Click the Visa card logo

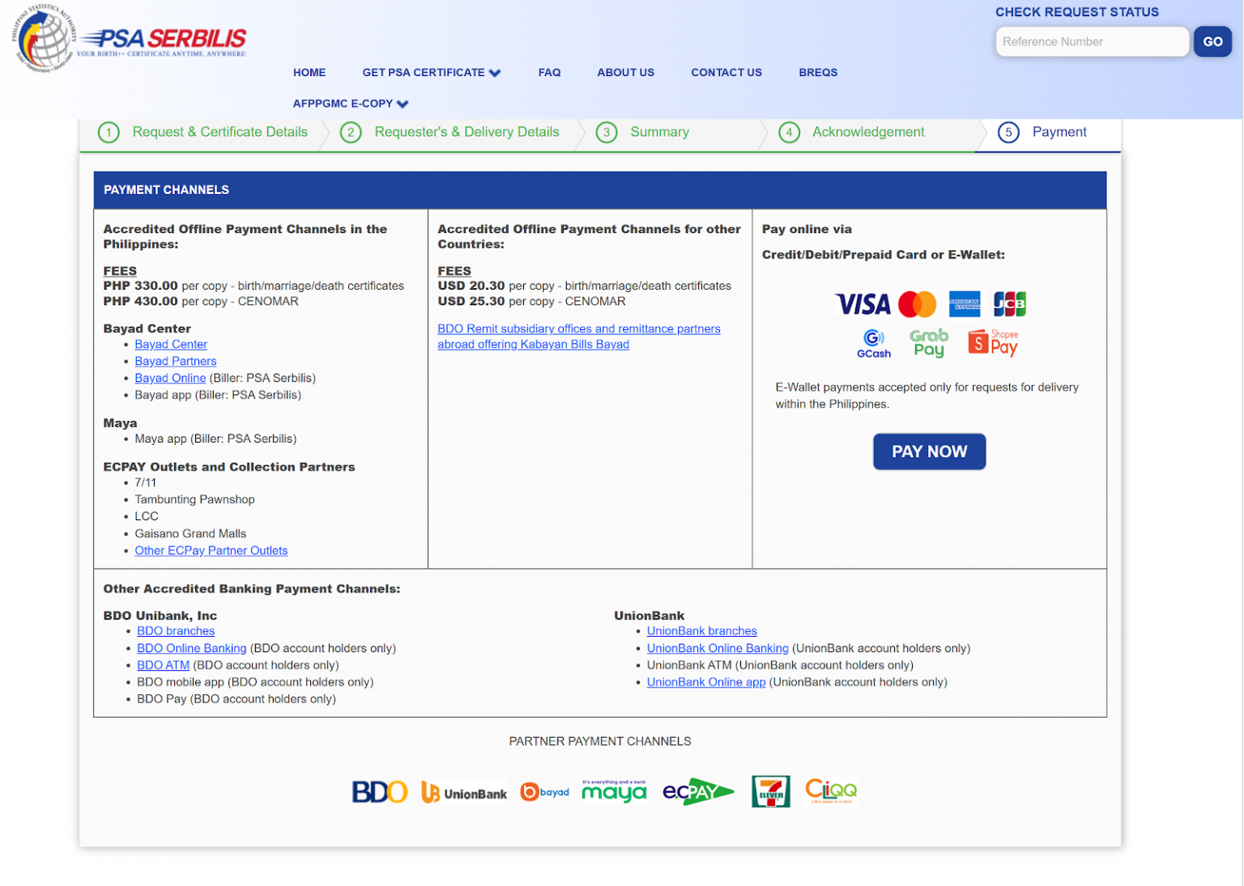863,305
